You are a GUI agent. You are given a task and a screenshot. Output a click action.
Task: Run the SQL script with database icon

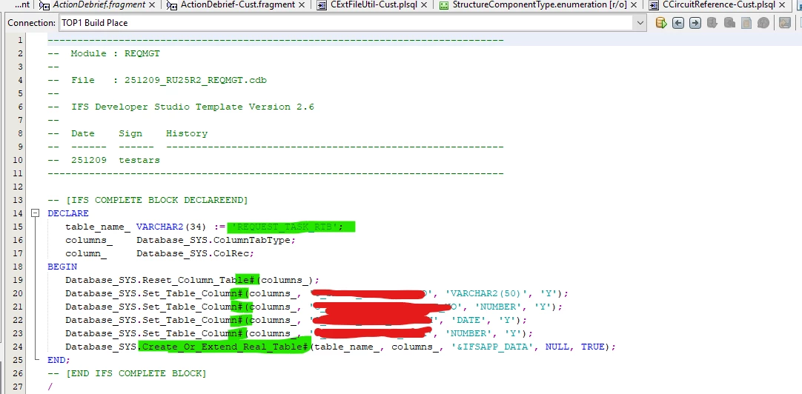coord(661,23)
